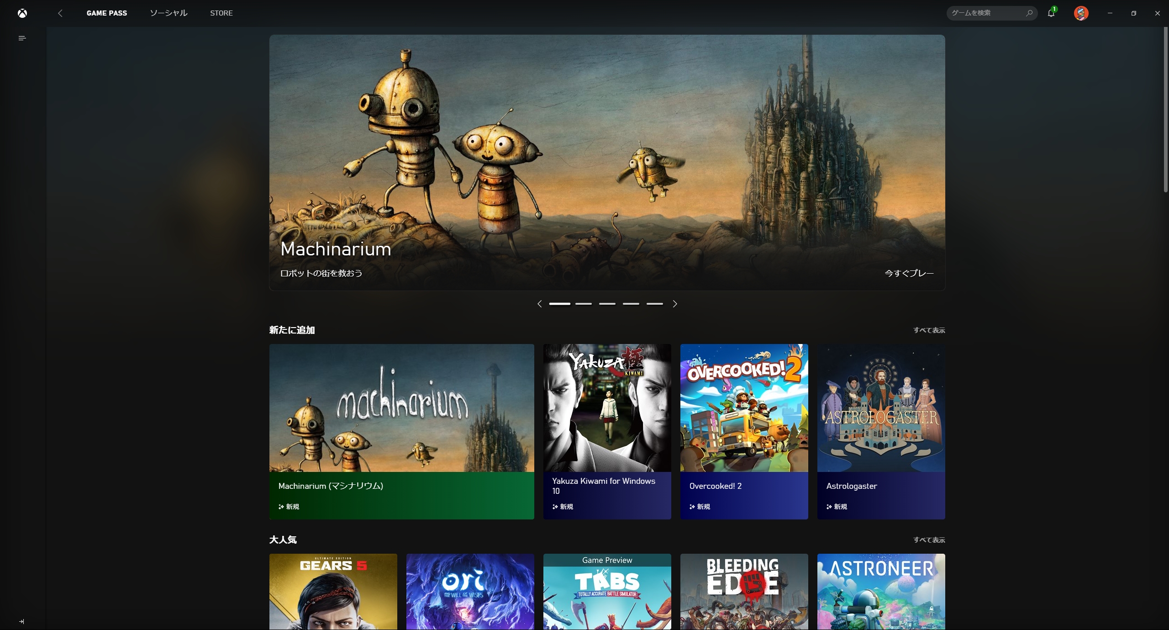Open the Overcooked! 2 game tile
Viewport: 1169px width, 630px height.
(744, 431)
